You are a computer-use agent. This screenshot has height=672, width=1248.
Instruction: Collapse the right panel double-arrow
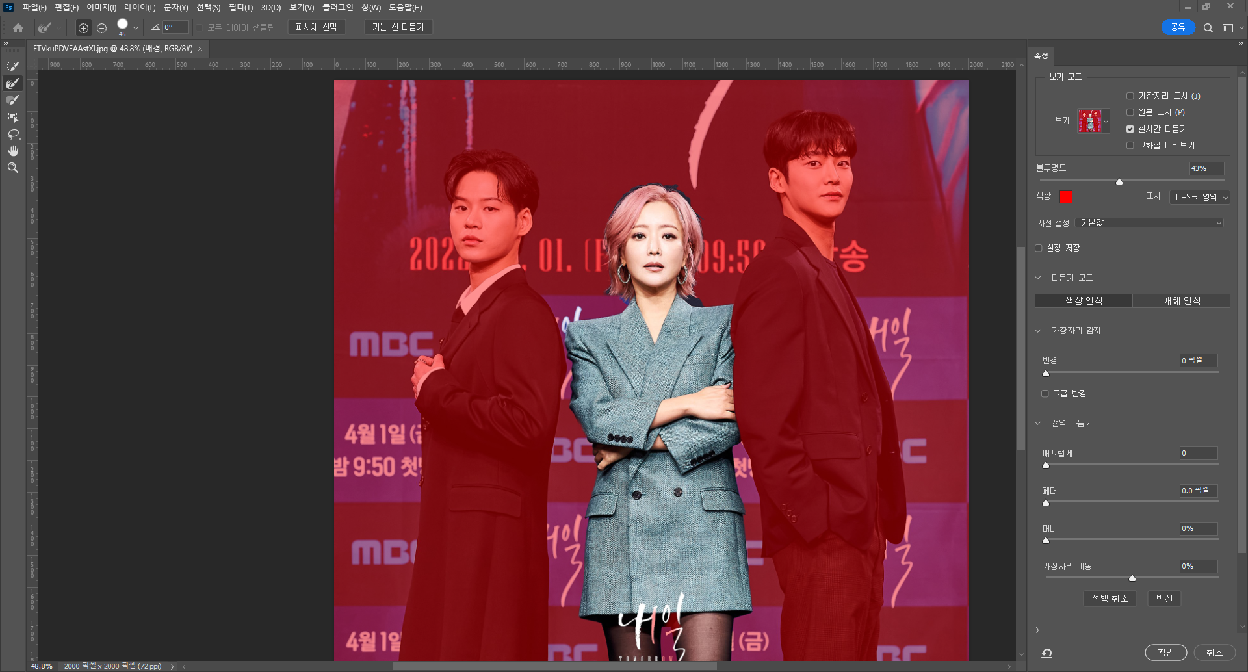click(x=1240, y=44)
